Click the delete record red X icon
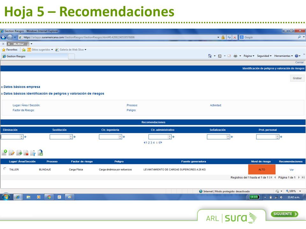The height and width of the screenshot is (229, 306). click(26, 153)
